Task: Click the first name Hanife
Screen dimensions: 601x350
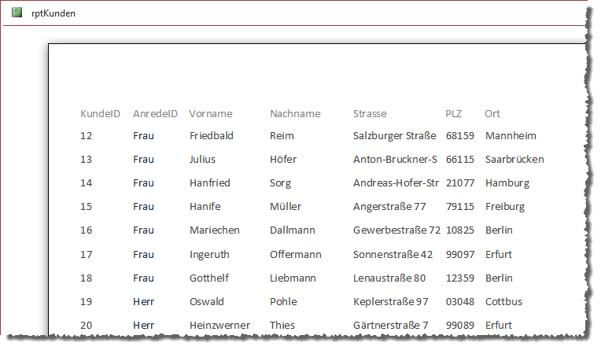Action: pos(205,207)
